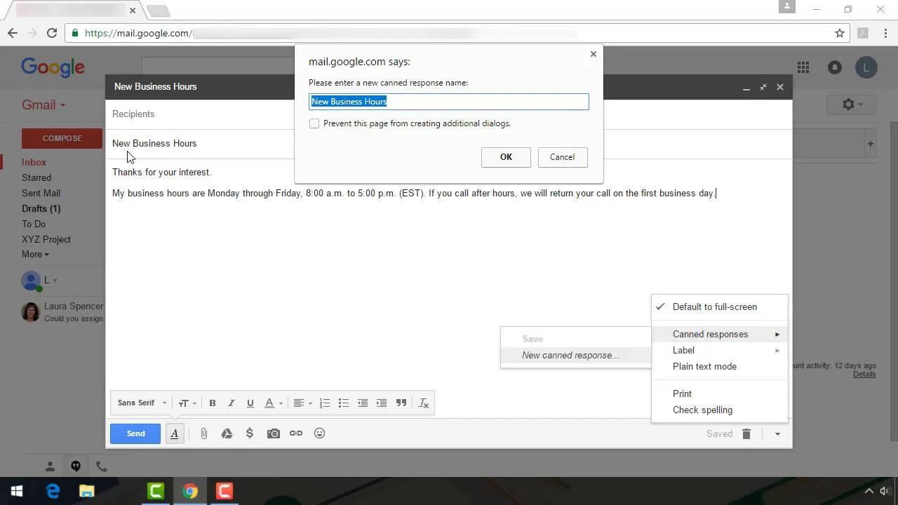Screen dimensions: 898x505
Task: Open the text color dropdown
Action: coord(273,403)
